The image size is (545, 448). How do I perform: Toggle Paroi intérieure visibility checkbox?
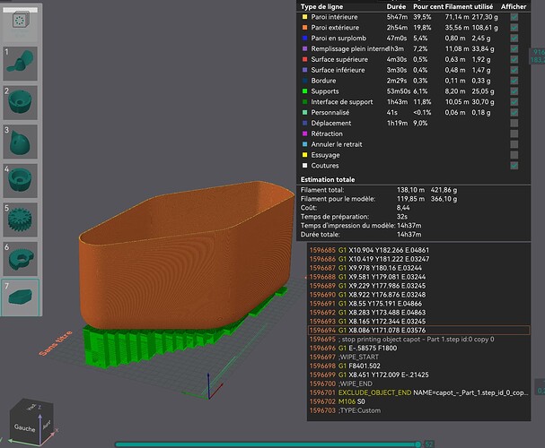[514, 17]
